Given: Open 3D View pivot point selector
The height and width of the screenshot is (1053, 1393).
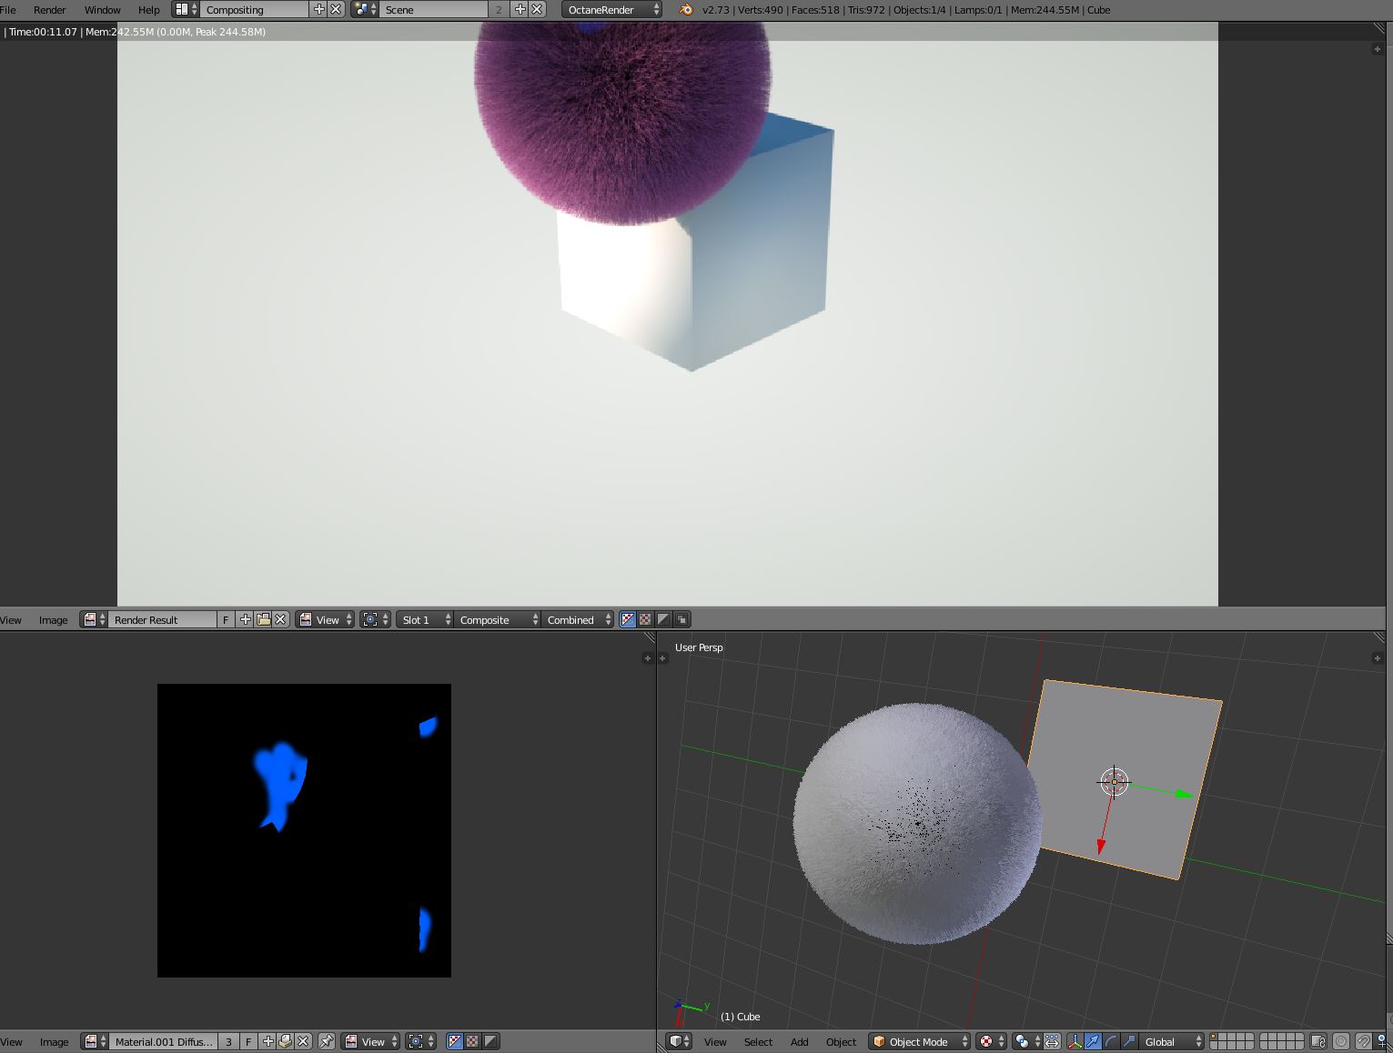Looking at the screenshot, I should (1027, 1041).
